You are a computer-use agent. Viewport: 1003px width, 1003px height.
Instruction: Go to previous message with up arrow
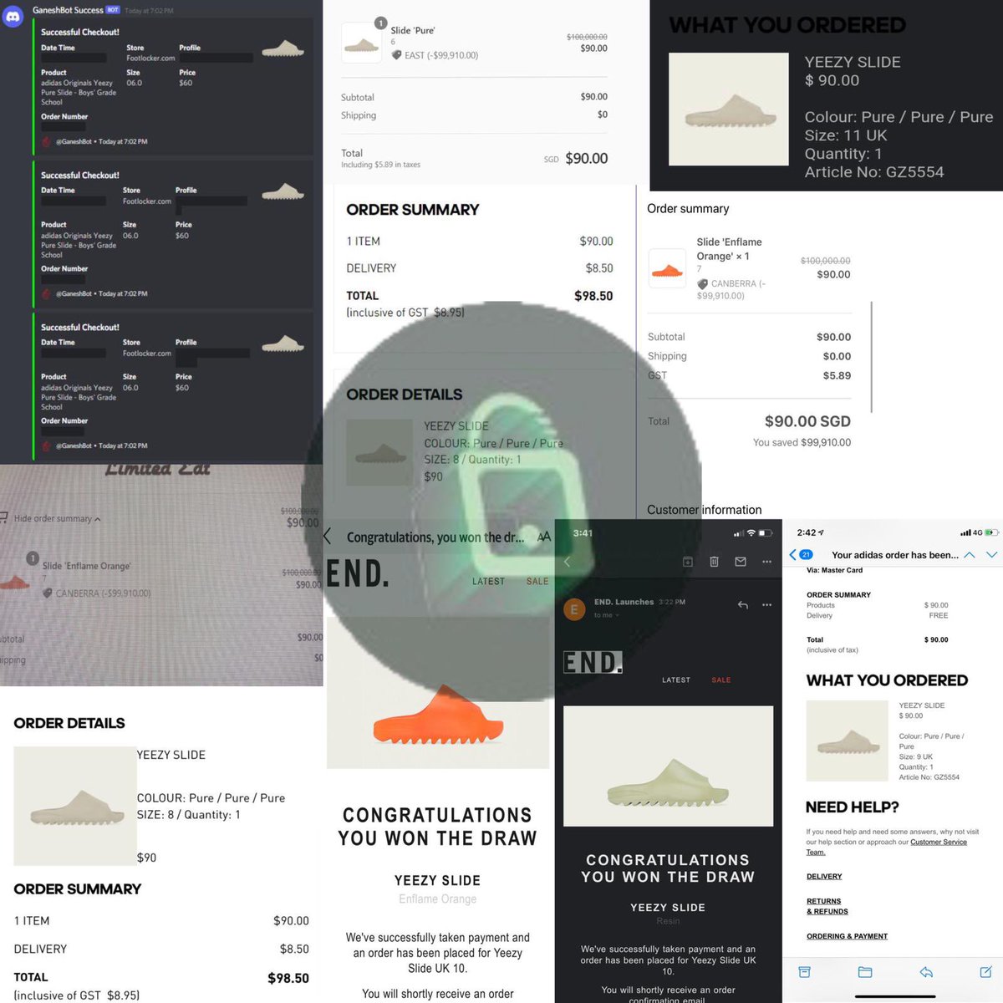point(970,554)
